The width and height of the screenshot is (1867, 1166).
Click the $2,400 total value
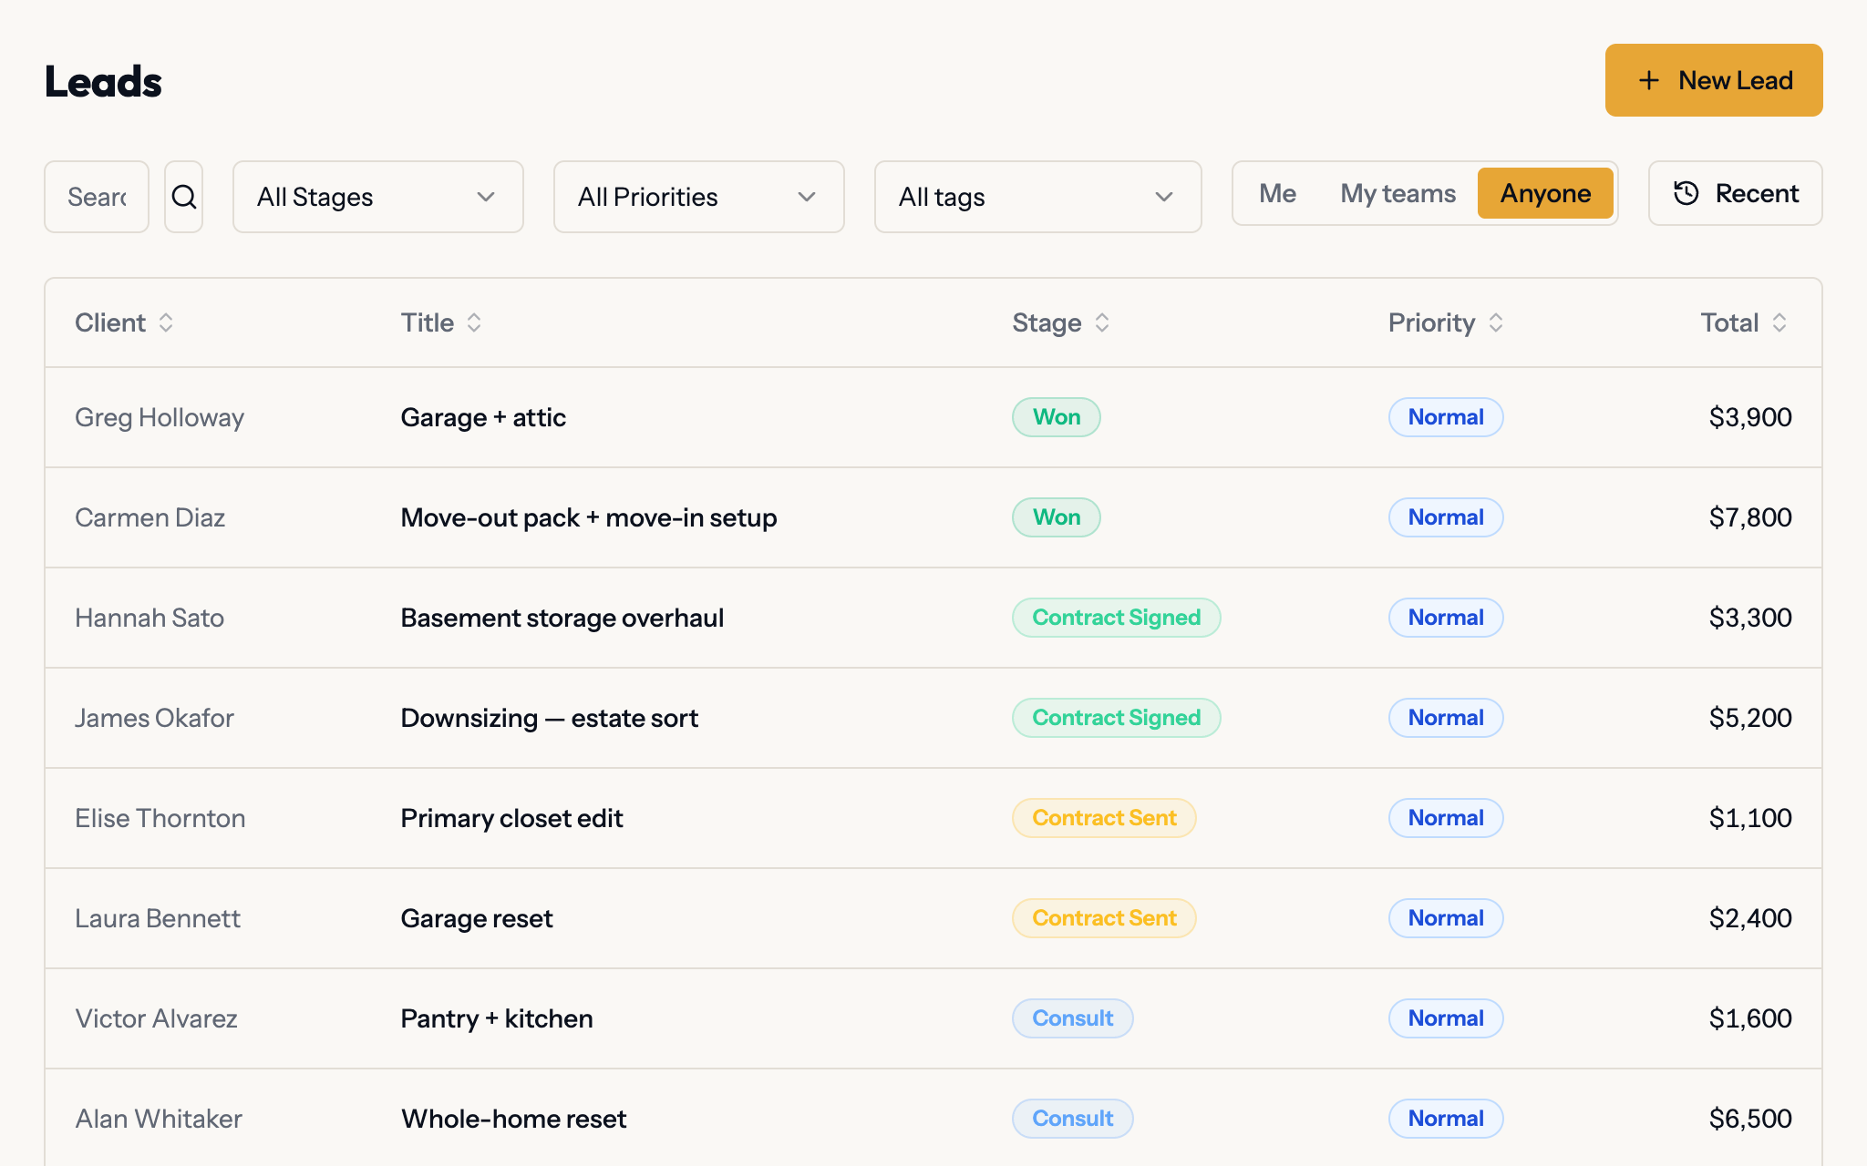[x=1750, y=918]
